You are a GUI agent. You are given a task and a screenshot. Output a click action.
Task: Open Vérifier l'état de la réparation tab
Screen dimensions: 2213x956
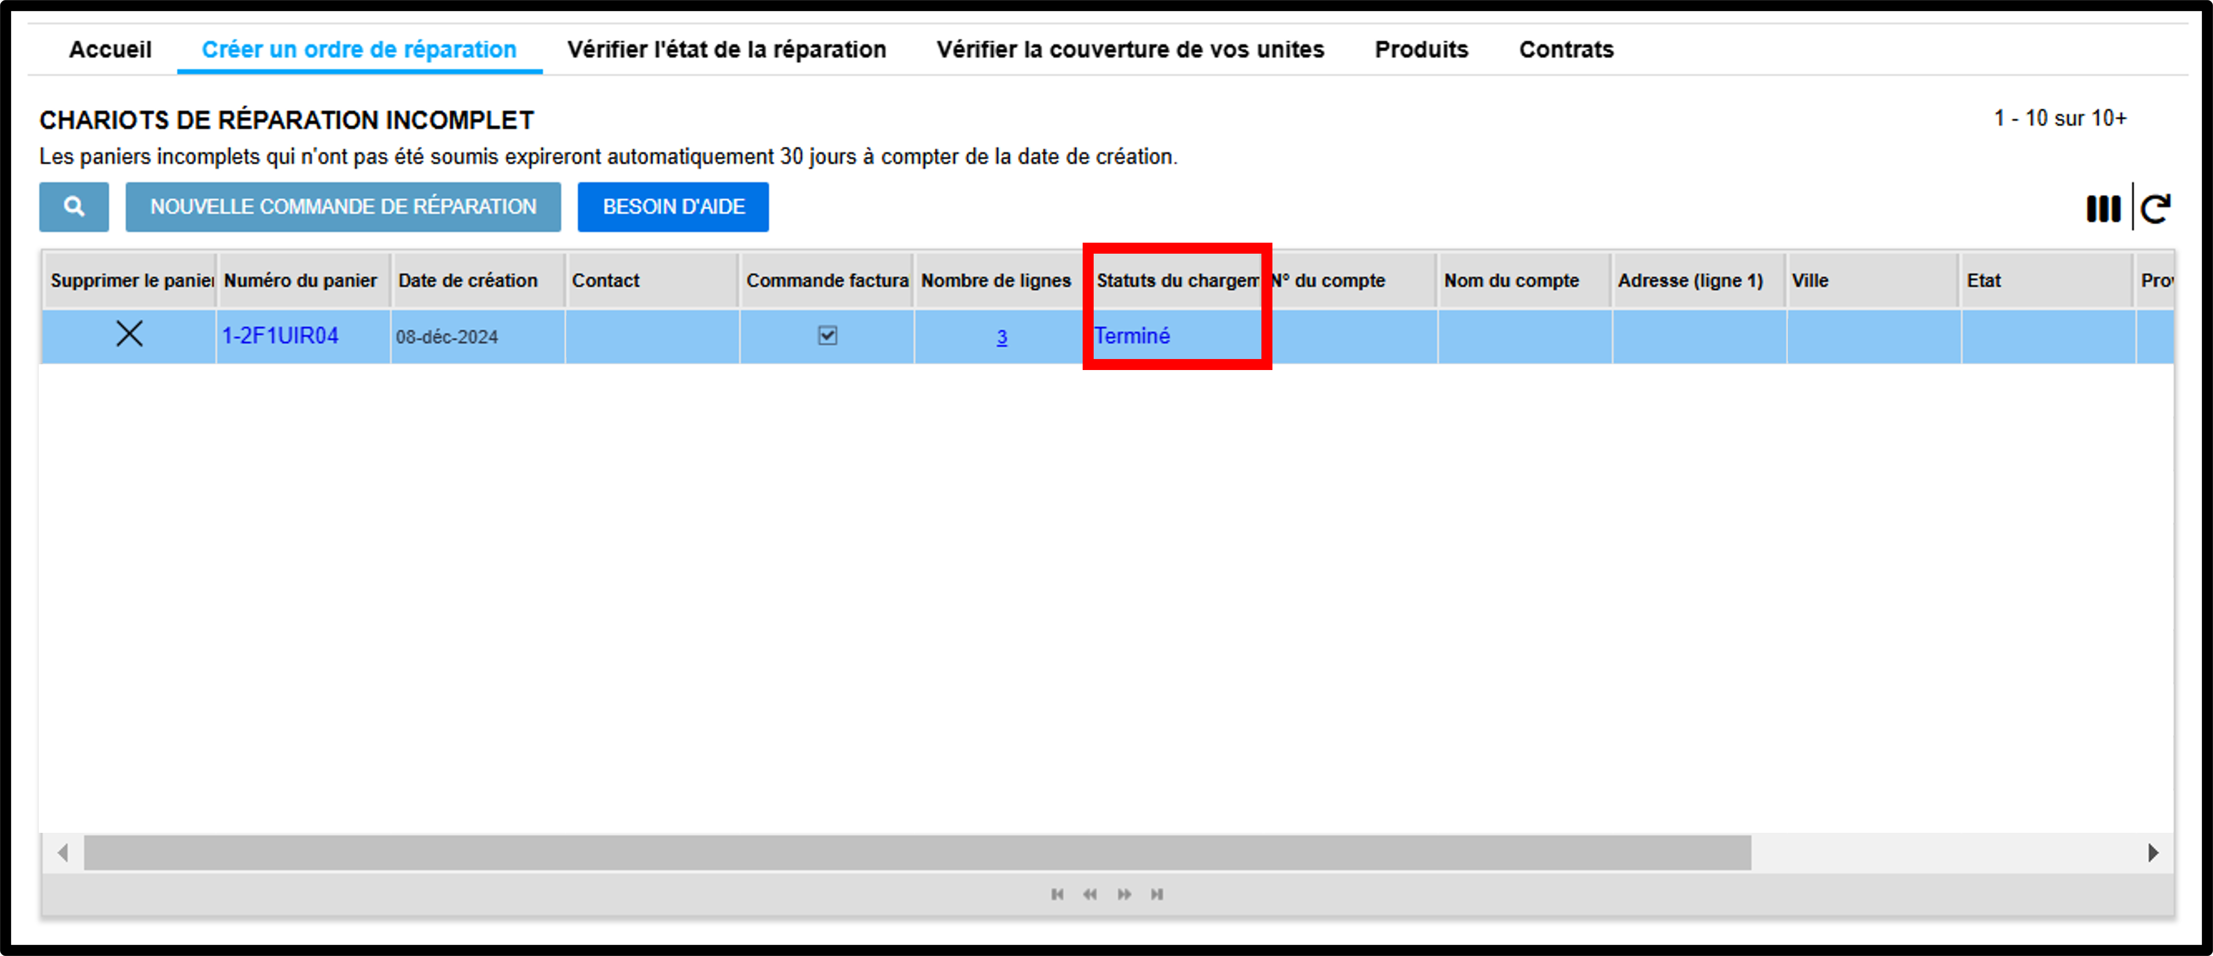727,50
